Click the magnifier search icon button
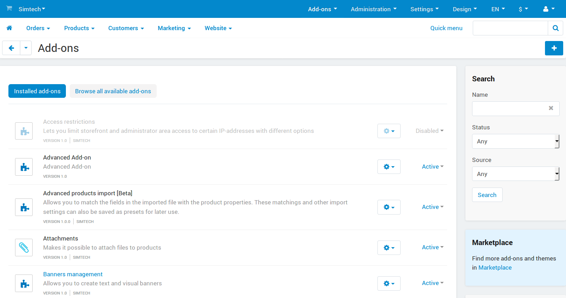 pyautogui.click(x=555, y=28)
